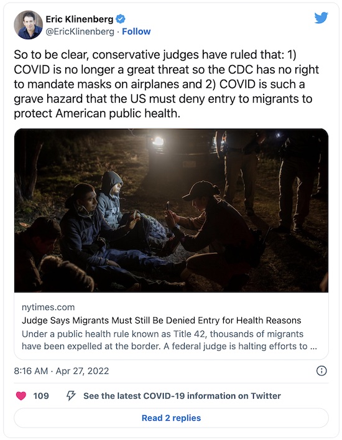Click the @EricKlinenberg handle
Screen dimensions: 342x440
coord(80,31)
